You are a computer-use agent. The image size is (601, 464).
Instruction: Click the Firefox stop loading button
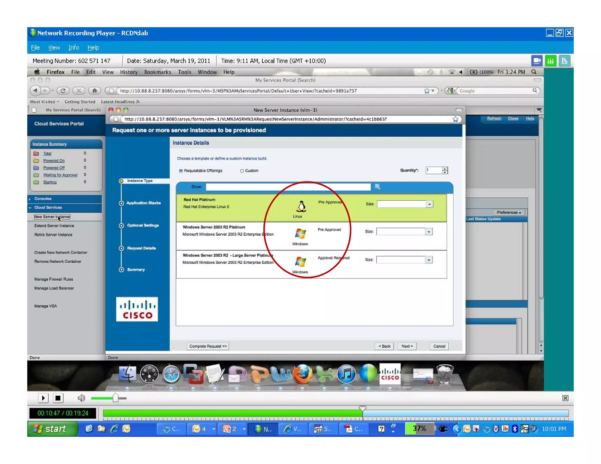(x=78, y=91)
